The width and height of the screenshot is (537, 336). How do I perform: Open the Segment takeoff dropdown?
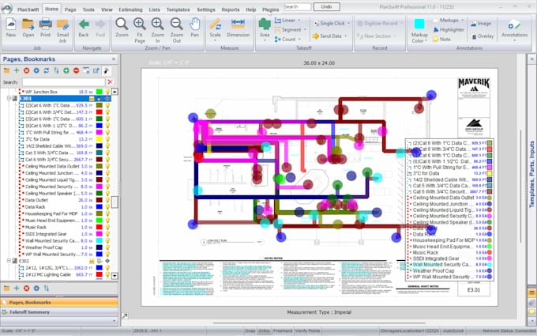tap(305, 30)
